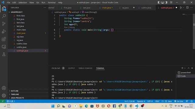Toggle primary side bar layout icon
This screenshot has width=195, height=109.
[159, 2]
